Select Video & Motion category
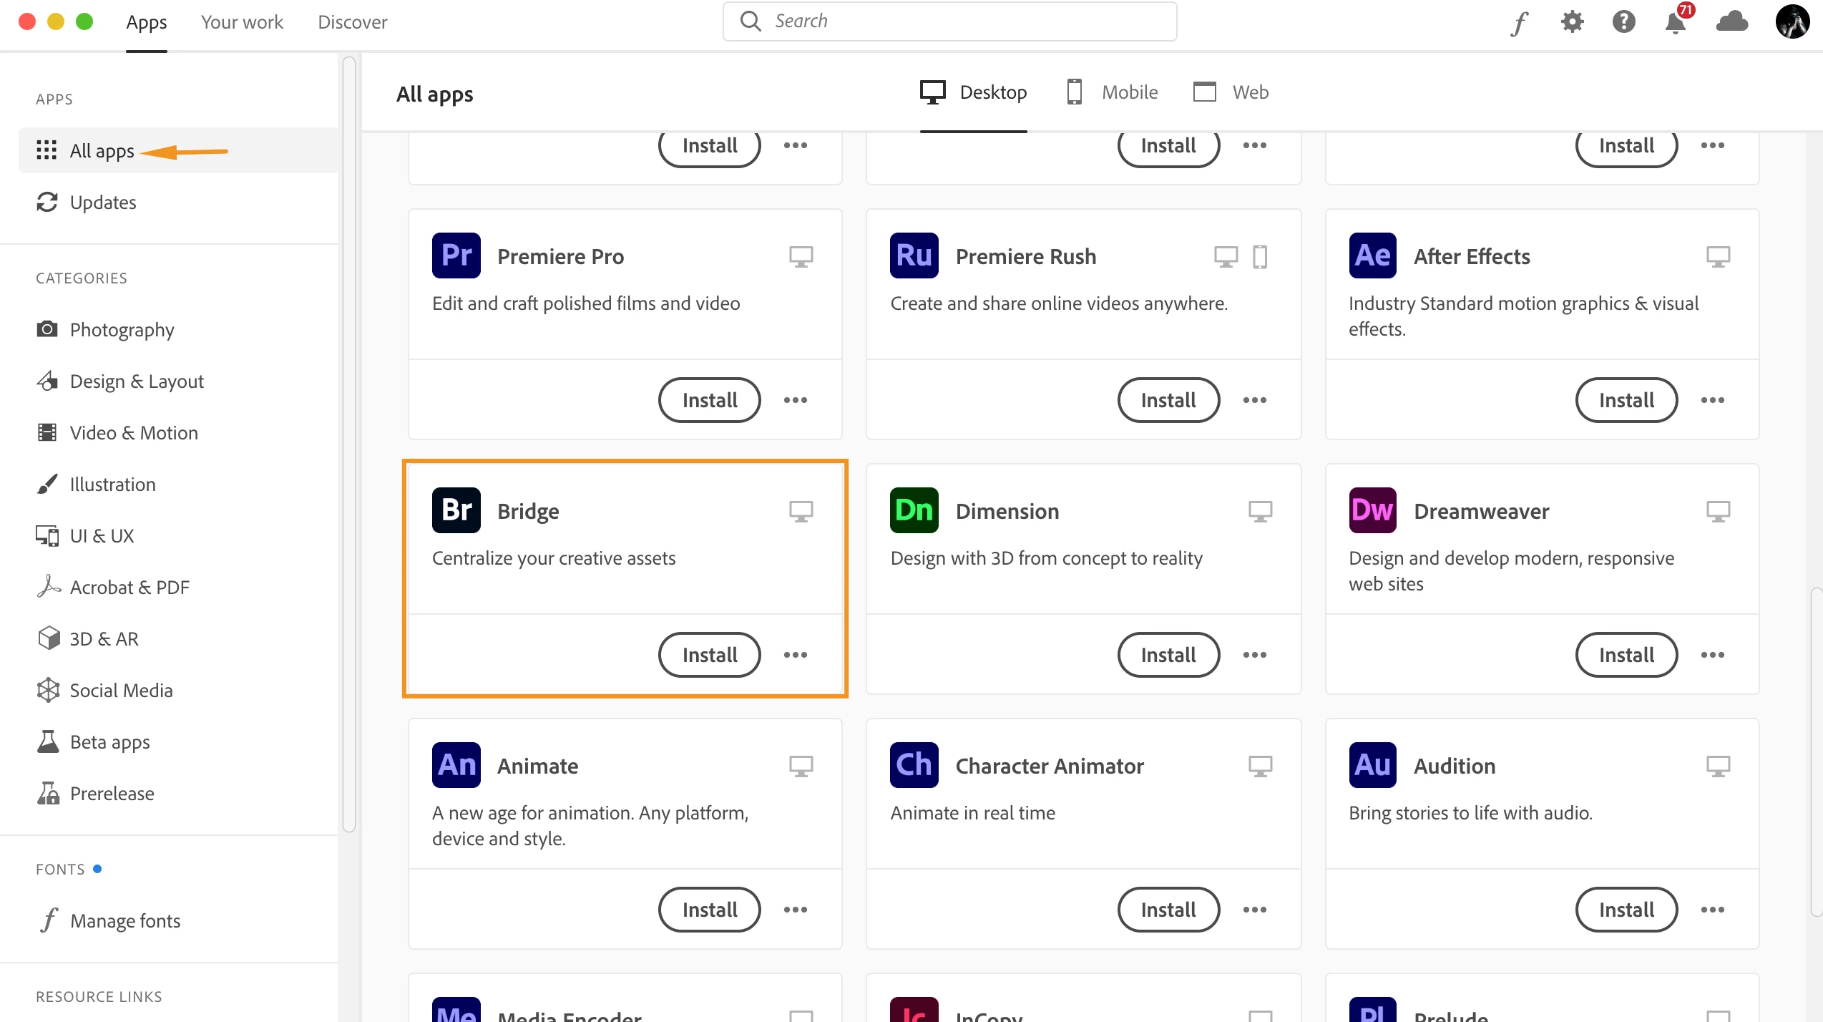This screenshot has width=1823, height=1022. click(134, 433)
